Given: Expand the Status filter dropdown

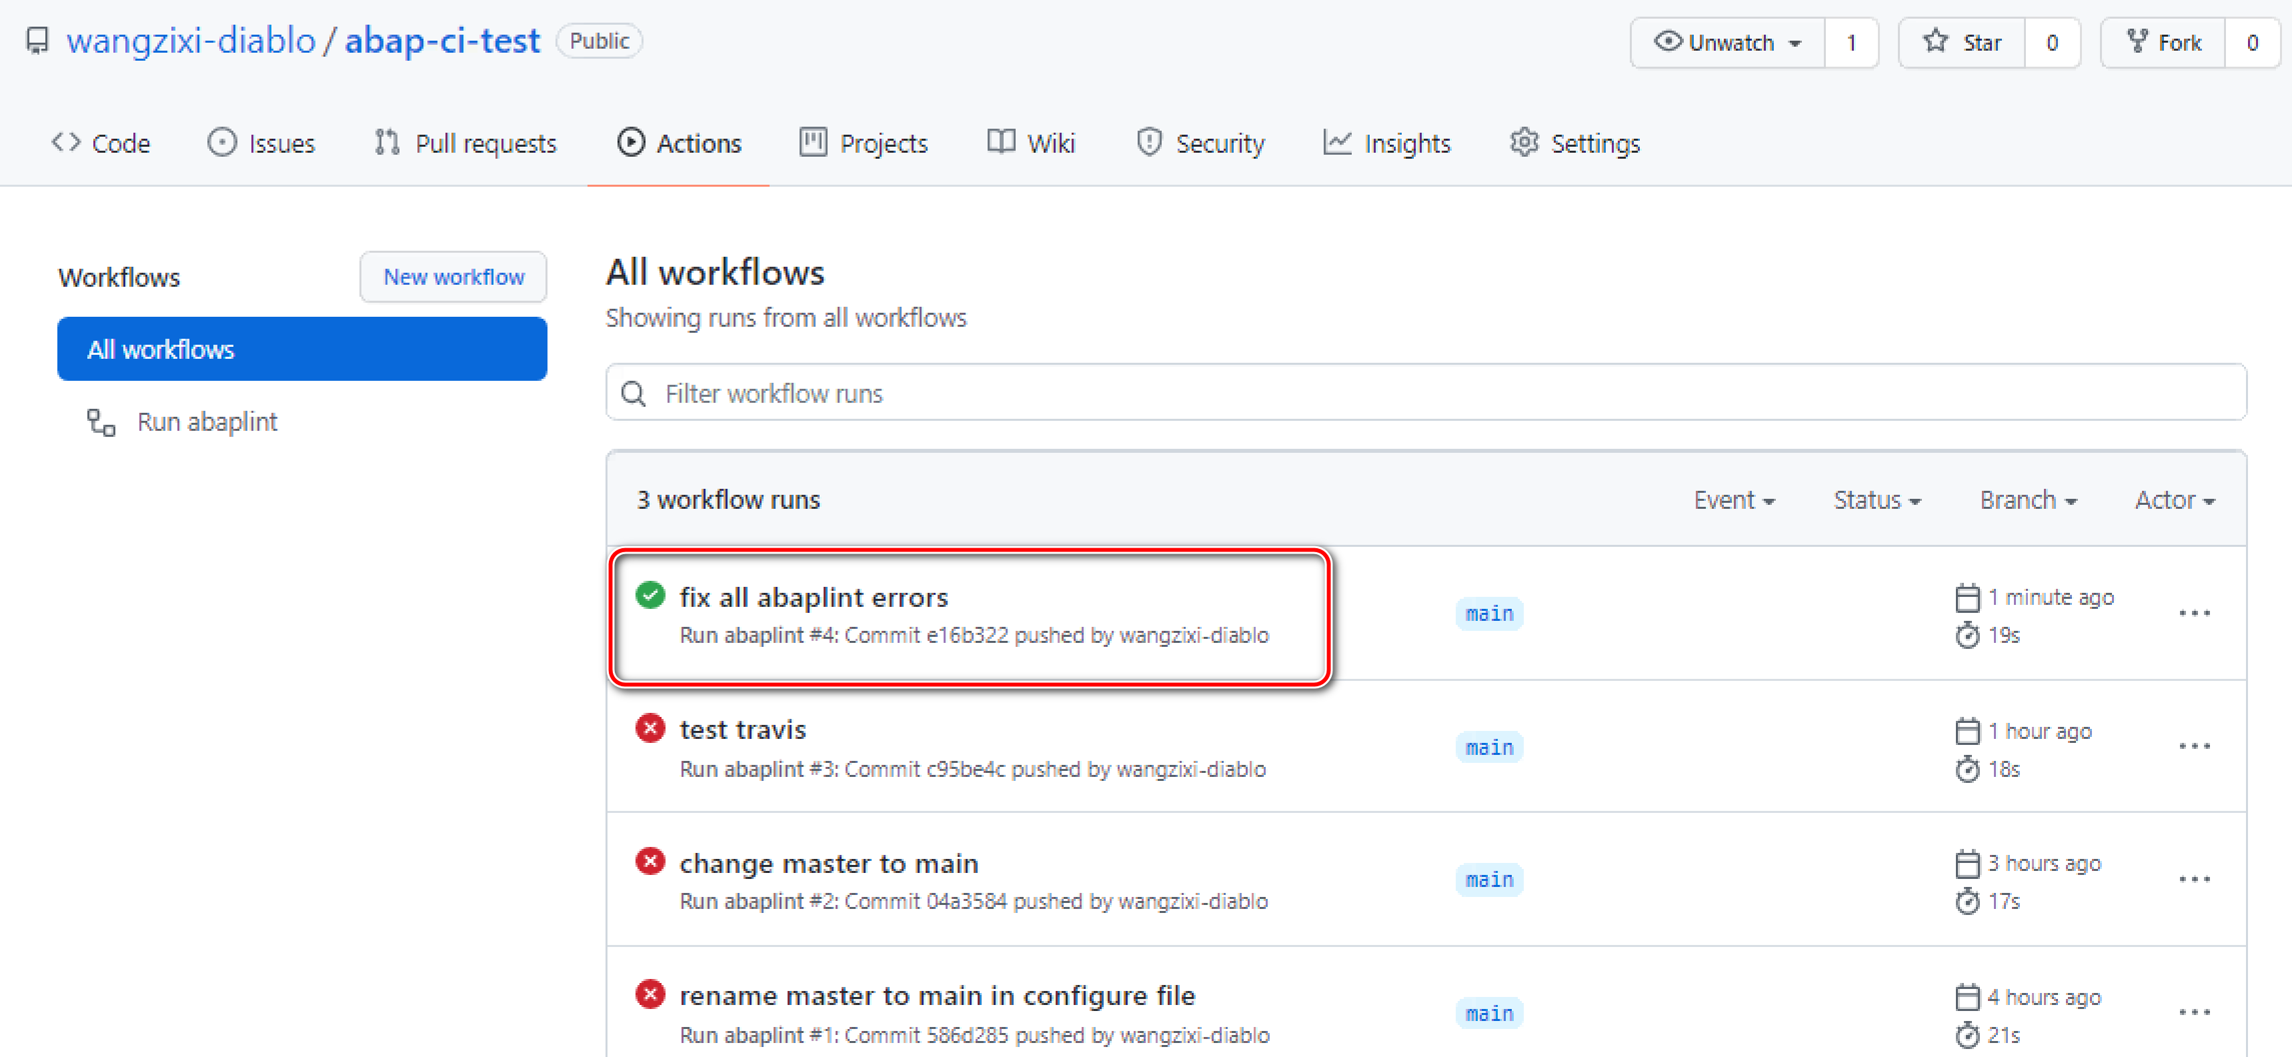Looking at the screenshot, I should (1877, 500).
